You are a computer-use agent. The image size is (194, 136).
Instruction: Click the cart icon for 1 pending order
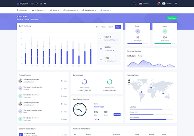click(x=20, y=111)
